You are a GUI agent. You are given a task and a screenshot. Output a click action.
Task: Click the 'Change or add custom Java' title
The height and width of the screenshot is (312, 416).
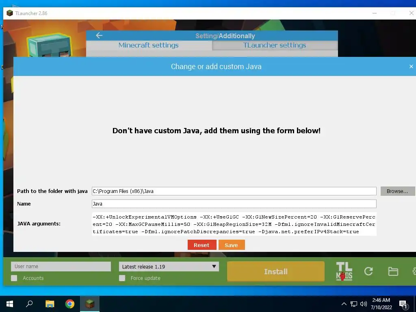[x=216, y=66]
